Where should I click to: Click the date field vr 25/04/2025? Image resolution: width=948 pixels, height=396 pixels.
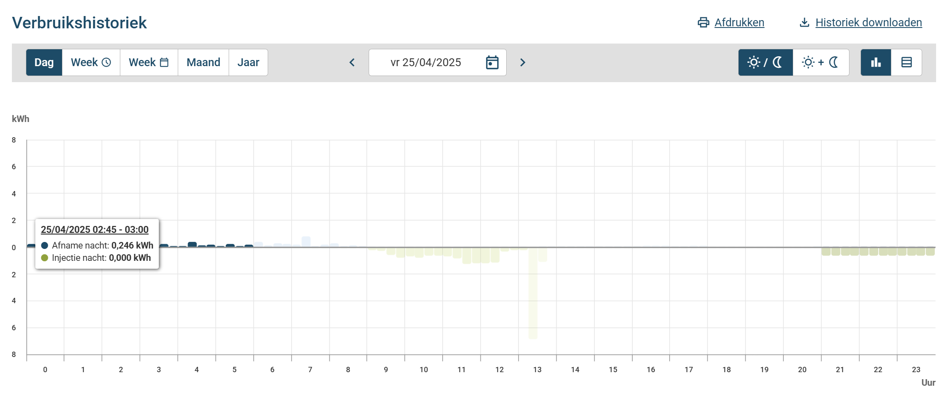click(426, 62)
